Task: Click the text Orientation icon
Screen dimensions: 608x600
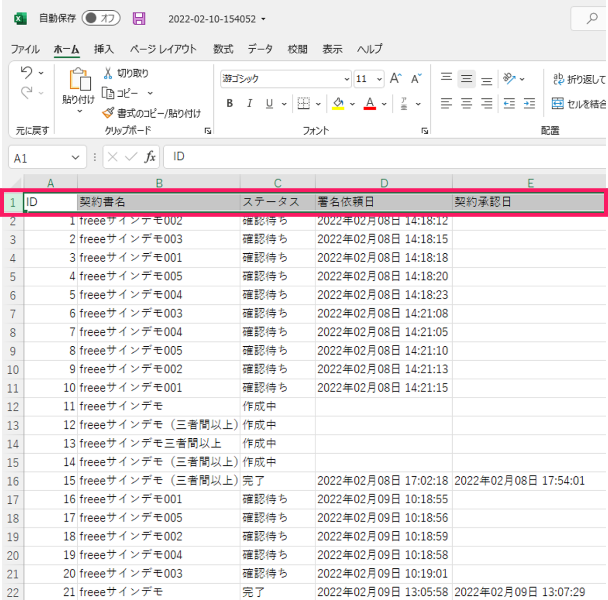Action: (509, 79)
